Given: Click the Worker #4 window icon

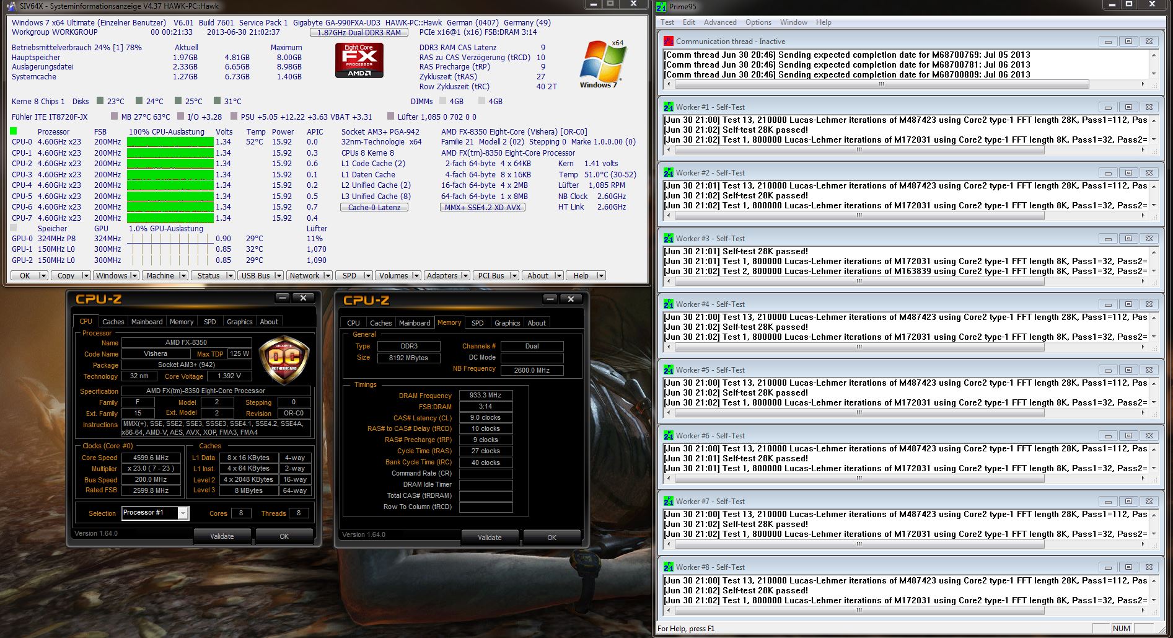Looking at the screenshot, I should 669,304.
